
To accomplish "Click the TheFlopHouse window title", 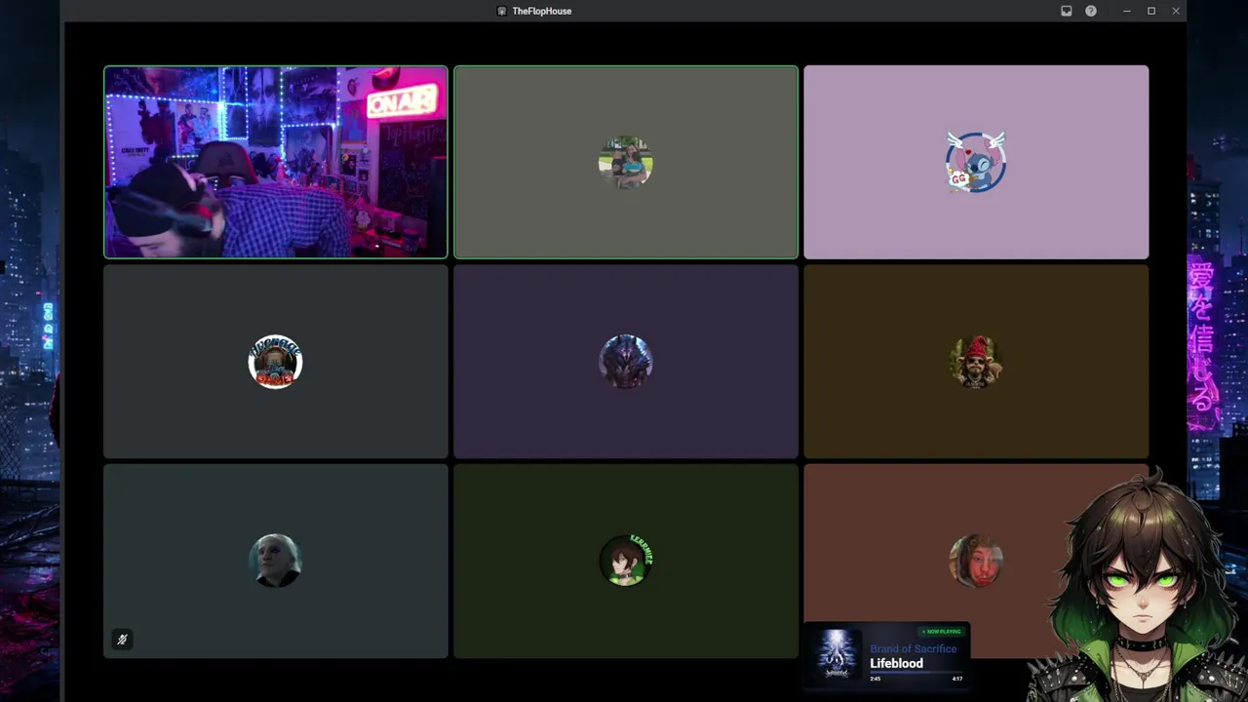I will tap(542, 11).
